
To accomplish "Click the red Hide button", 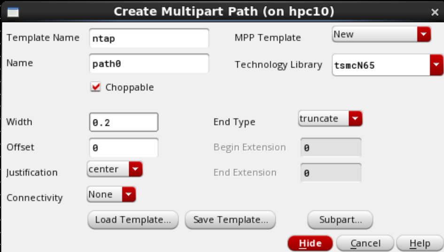I will click(310, 243).
